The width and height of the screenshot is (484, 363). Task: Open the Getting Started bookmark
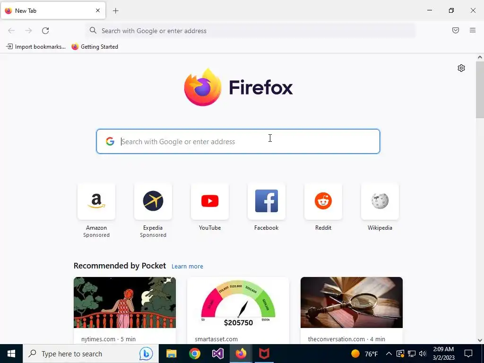coord(95,47)
